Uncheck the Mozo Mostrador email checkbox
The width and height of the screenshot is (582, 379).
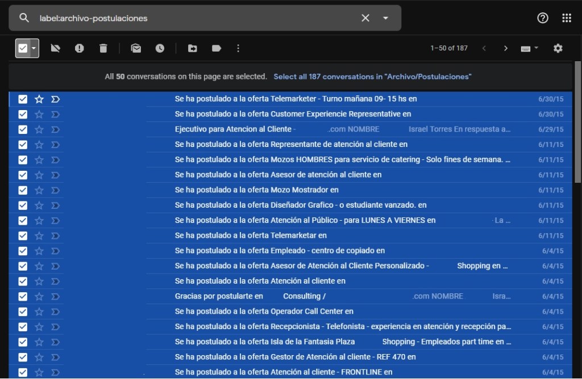pyautogui.click(x=23, y=190)
